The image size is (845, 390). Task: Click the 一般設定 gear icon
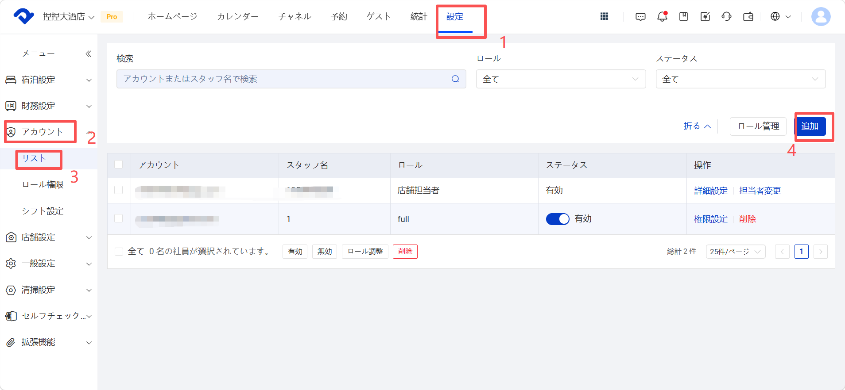(x=11, y=264)
